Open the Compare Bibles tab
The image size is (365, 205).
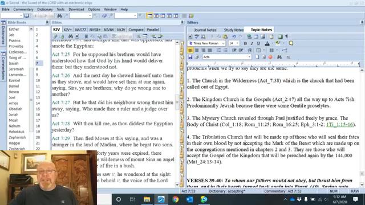click(136, 30)
